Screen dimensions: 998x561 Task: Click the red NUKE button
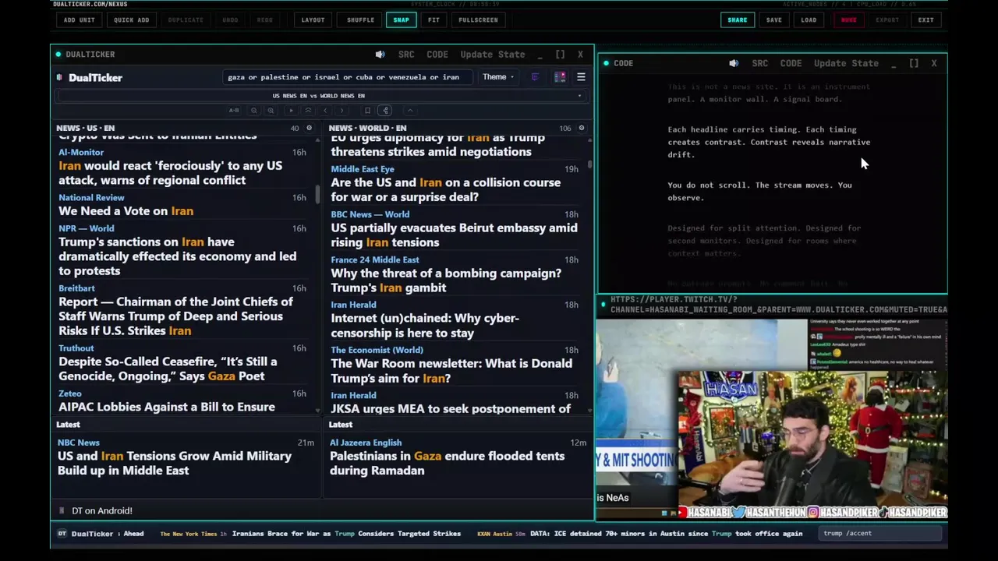(x=848, y=19)
